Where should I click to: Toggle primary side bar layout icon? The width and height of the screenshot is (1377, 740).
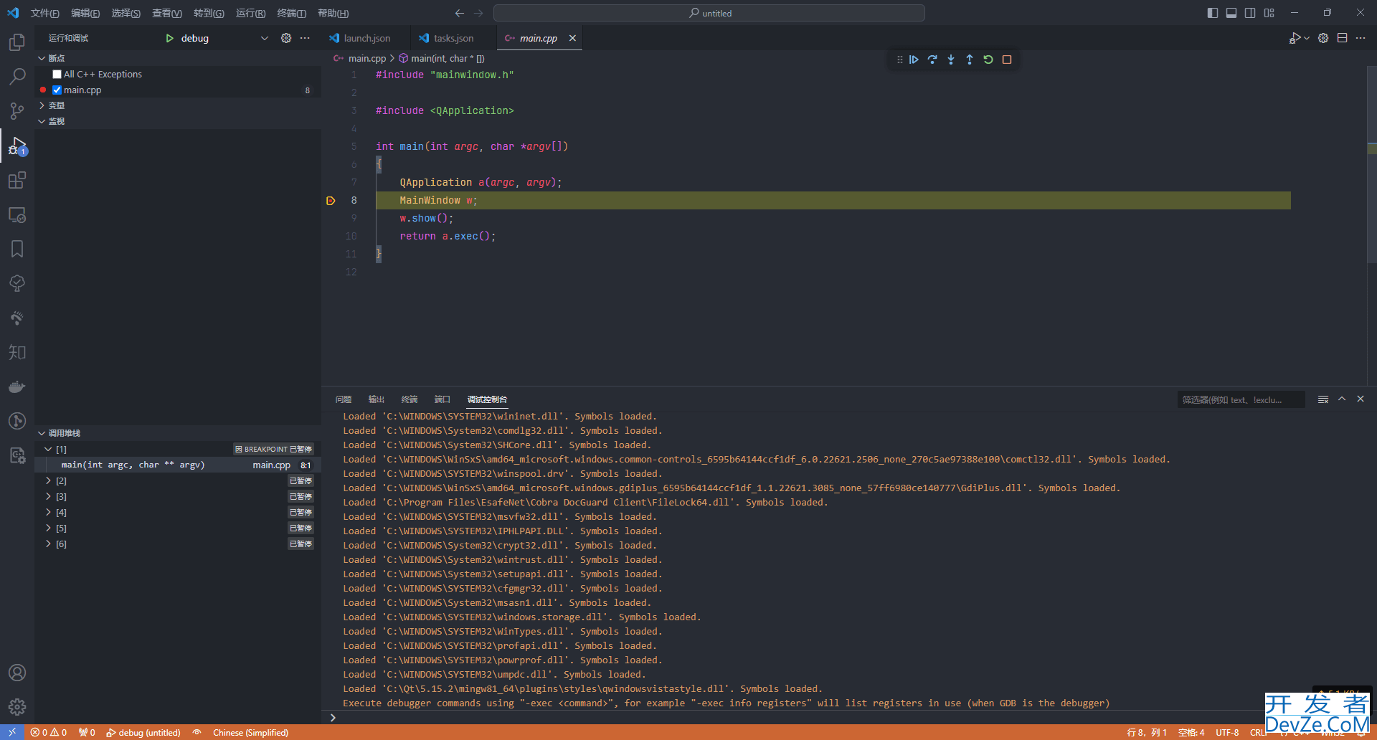tap(1213, 13)
